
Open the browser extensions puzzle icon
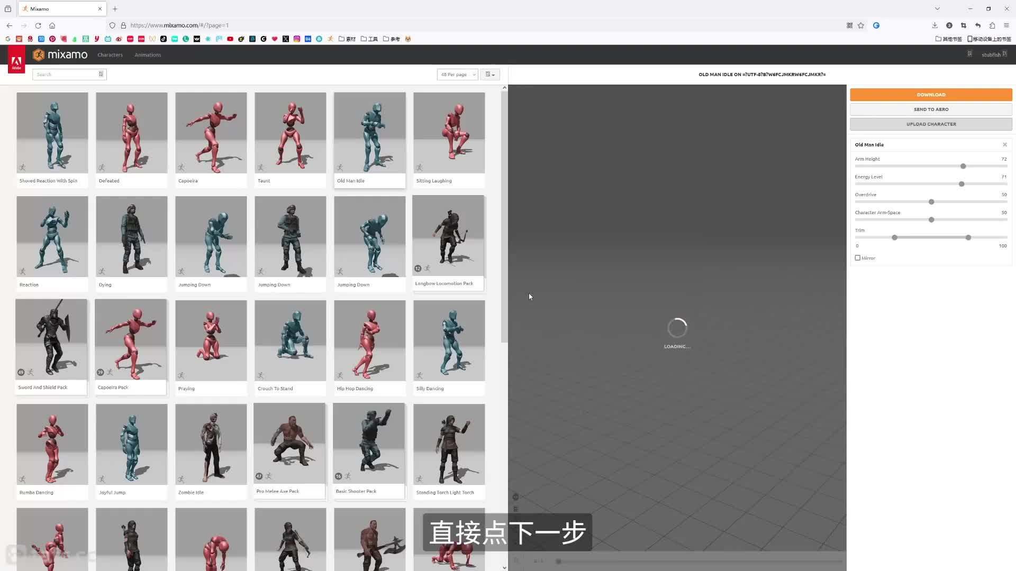[x=992, y=25]
